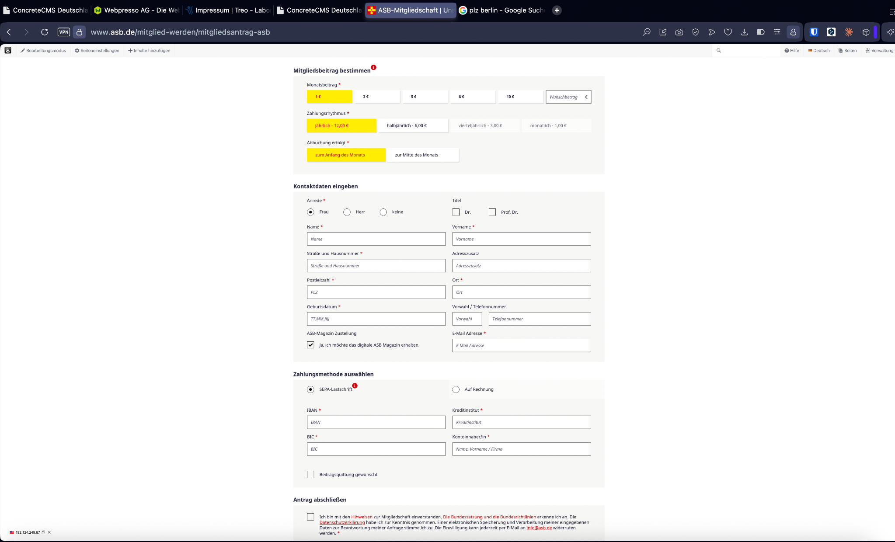Screen dimensions: 895x542
Task: Open a new tab with plus icon
Action: point(557,10)
